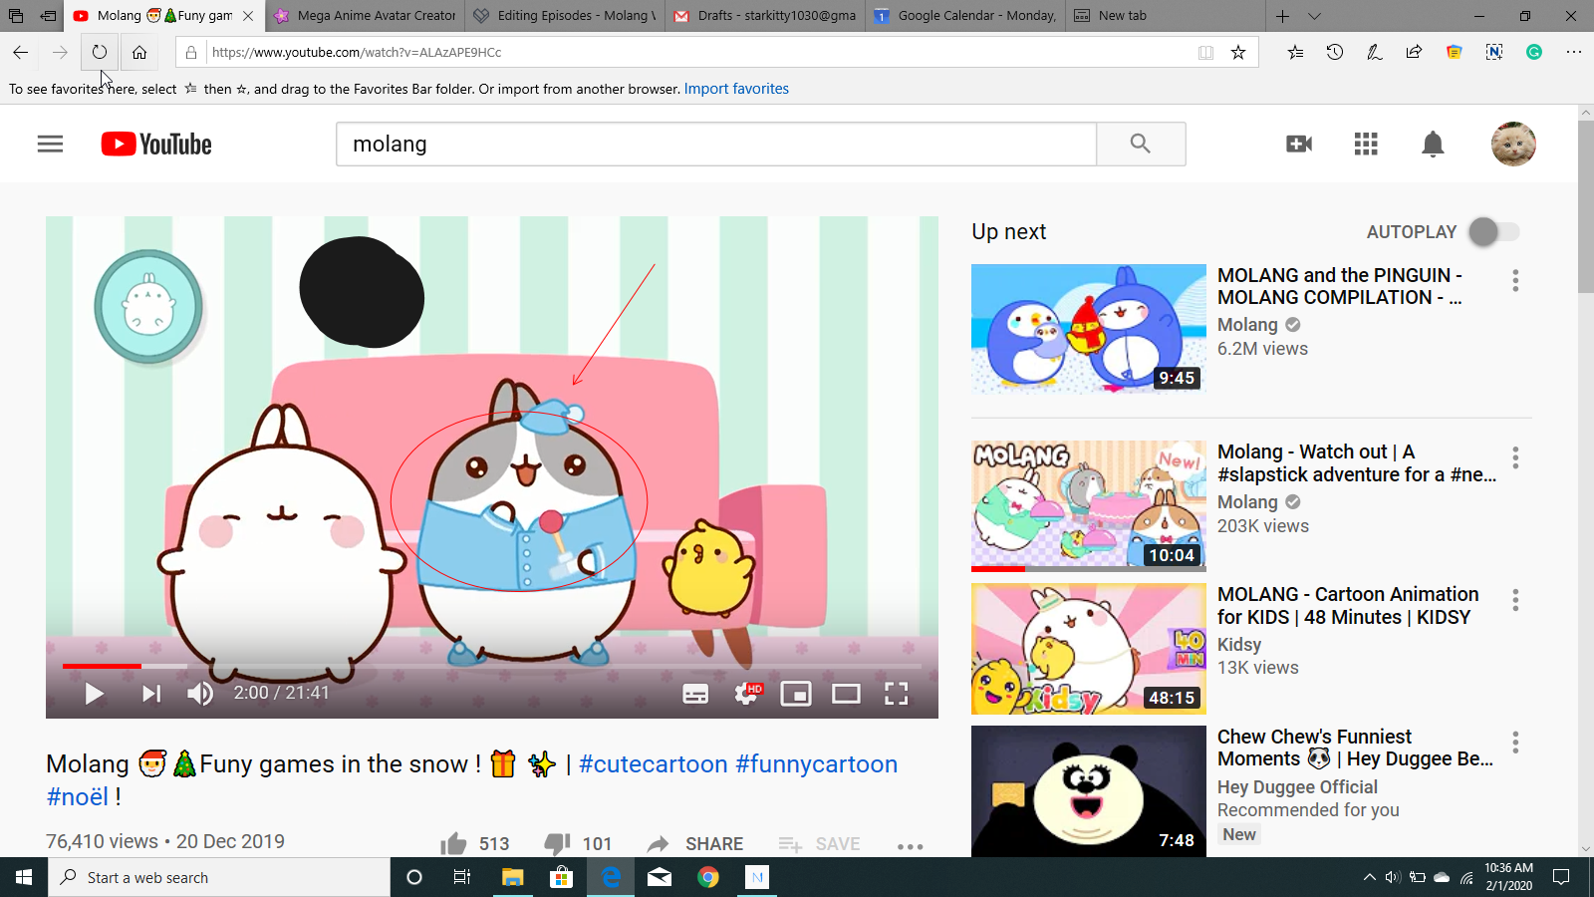The height and width of the screenshot is (897, 1594).
Task: Open the MOLANG and the PINGUIN thumbnail
Action: (1088, 329)
